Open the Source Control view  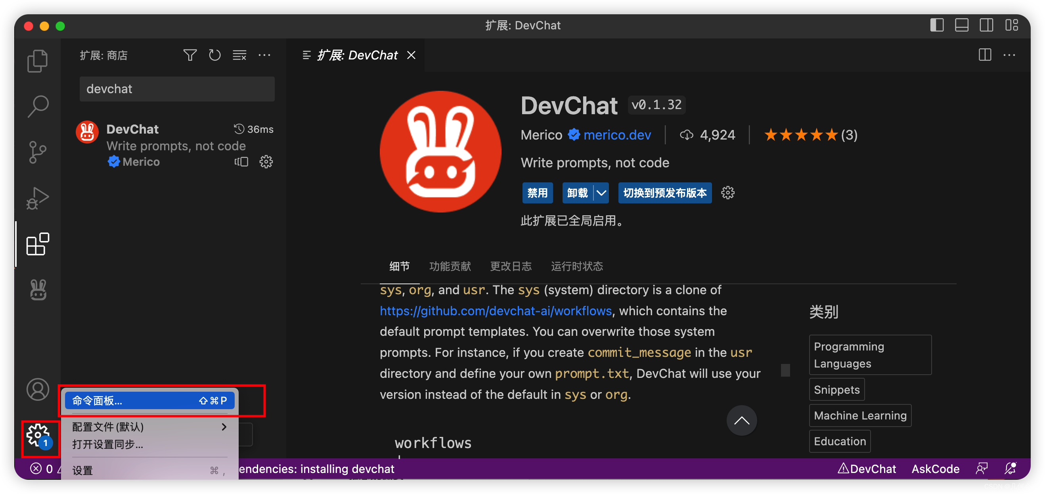[x=38, y=153]
